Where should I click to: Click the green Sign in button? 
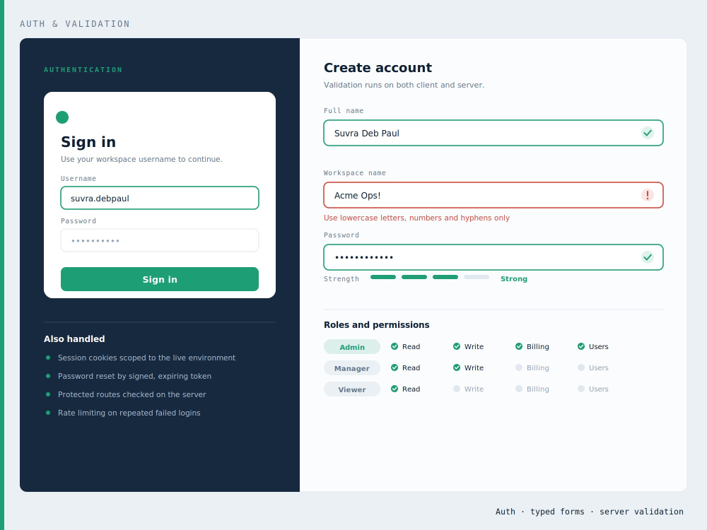160,279
